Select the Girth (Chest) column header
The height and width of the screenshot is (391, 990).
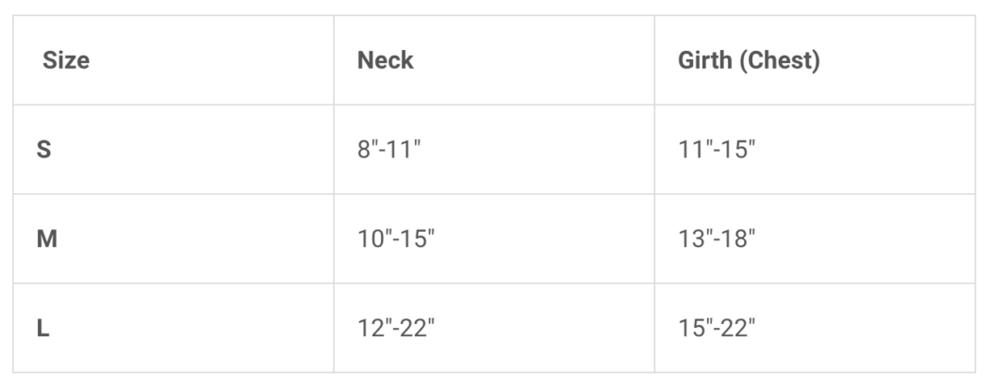point(749,60)
